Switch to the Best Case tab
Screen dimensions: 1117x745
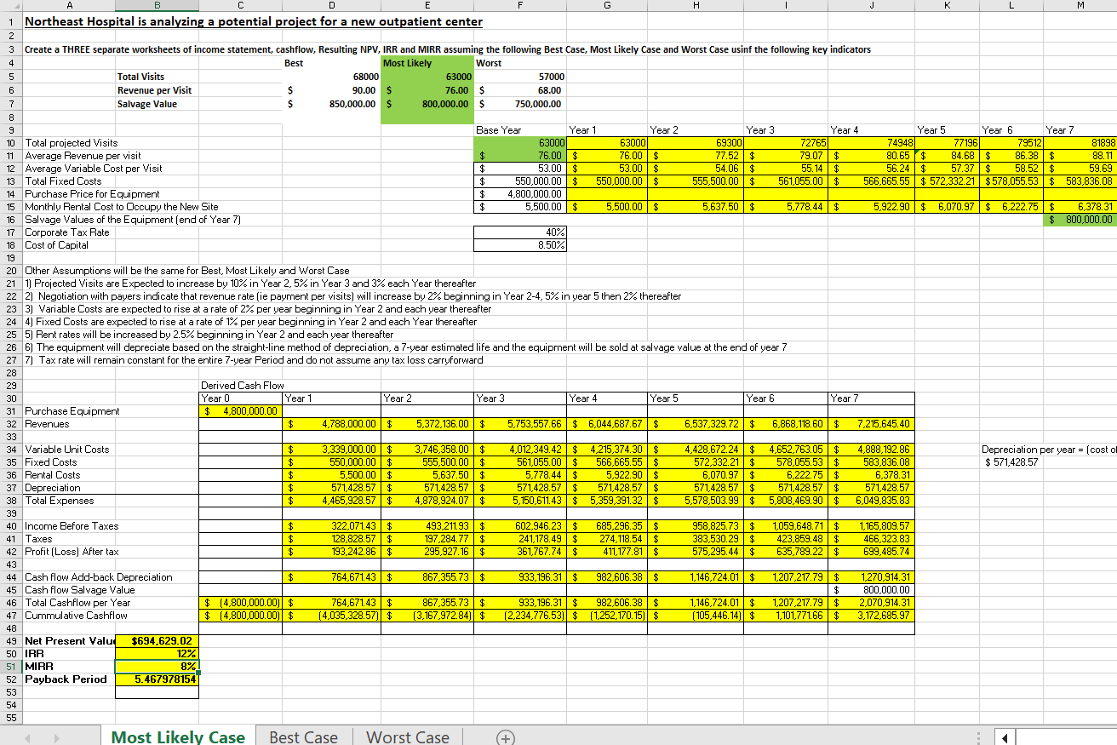(x=302, y=736)
